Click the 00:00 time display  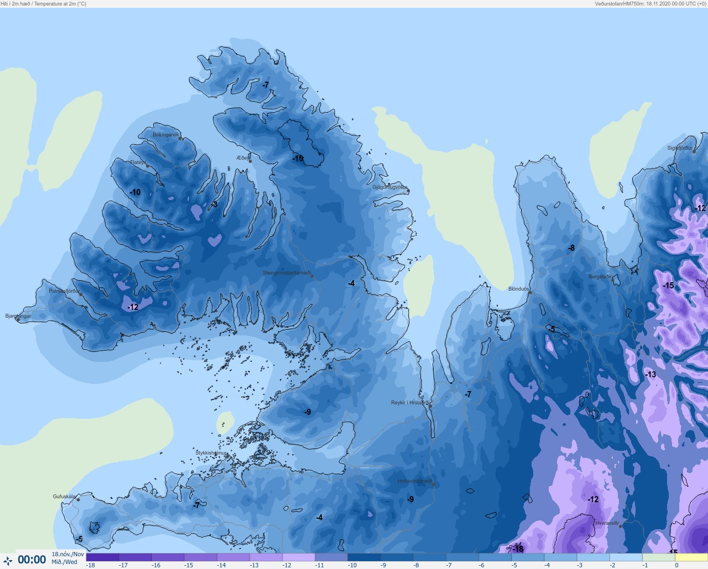[x=32, y=560]
